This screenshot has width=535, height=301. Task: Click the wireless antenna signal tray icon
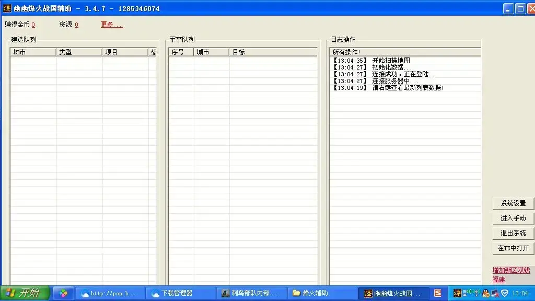tap(476, 293)
